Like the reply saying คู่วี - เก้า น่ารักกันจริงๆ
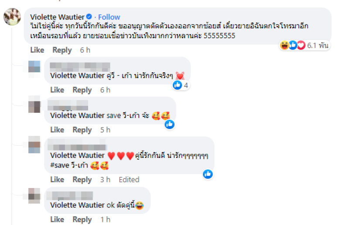 [x=57, y=90]
